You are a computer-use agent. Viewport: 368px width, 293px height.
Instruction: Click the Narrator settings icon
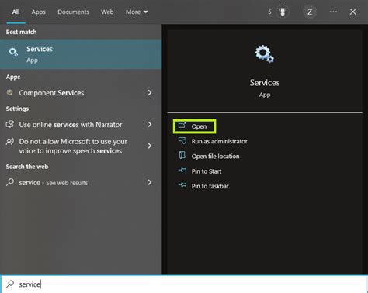click(x=10, y=124)
